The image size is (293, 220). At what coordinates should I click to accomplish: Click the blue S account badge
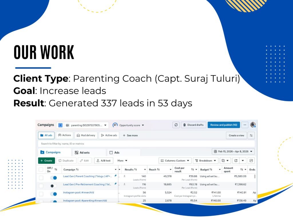click(60, 125)
